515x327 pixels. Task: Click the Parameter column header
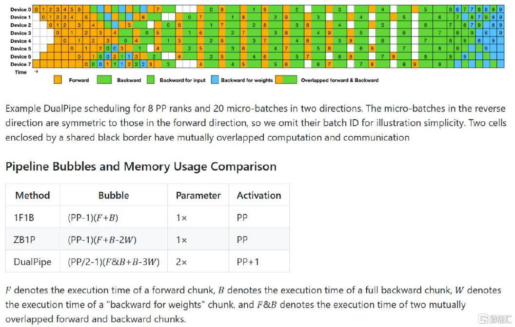coord(198,195)
